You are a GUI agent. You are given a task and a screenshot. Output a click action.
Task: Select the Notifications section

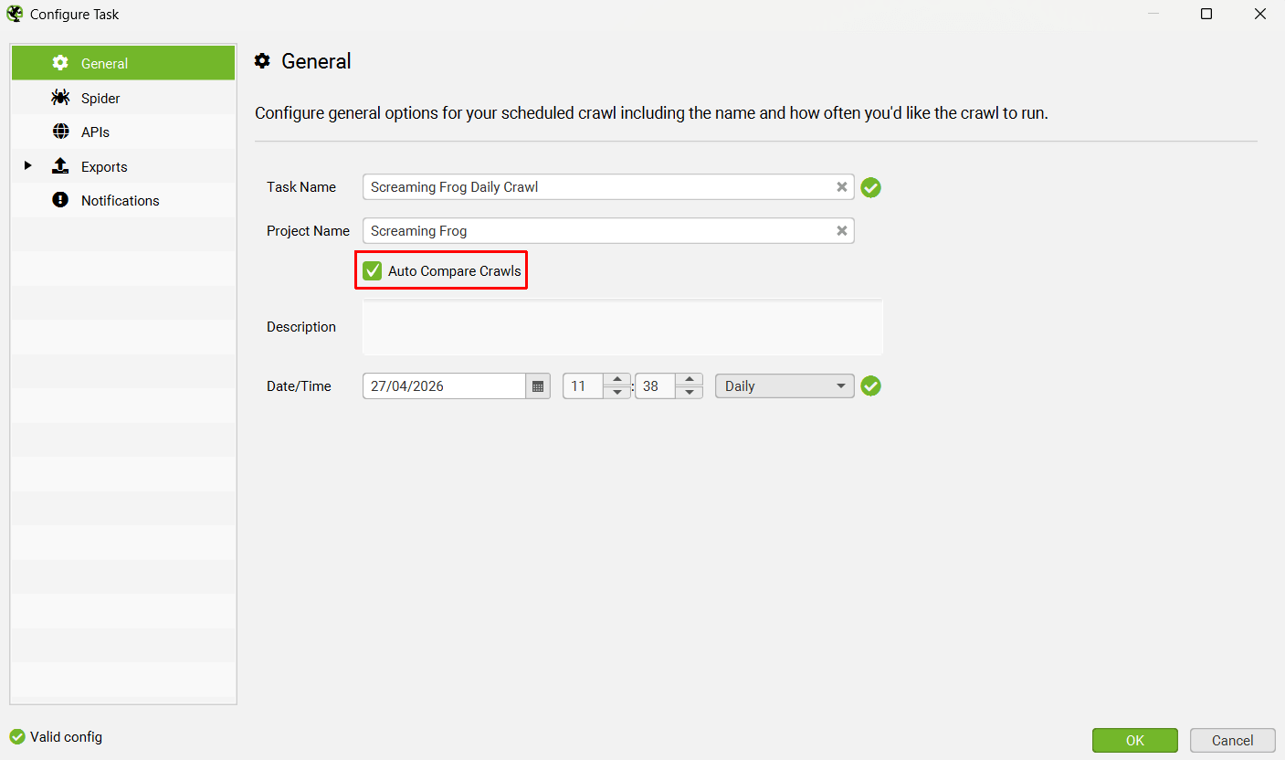(123, 200)
